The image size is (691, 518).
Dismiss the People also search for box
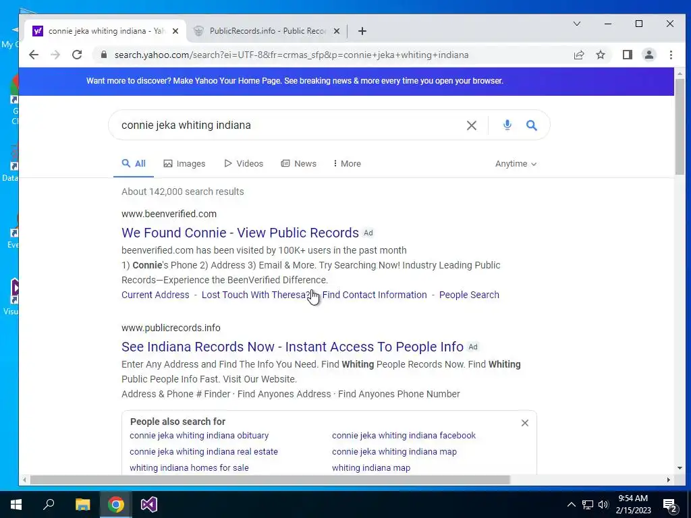tap(524, 423)
